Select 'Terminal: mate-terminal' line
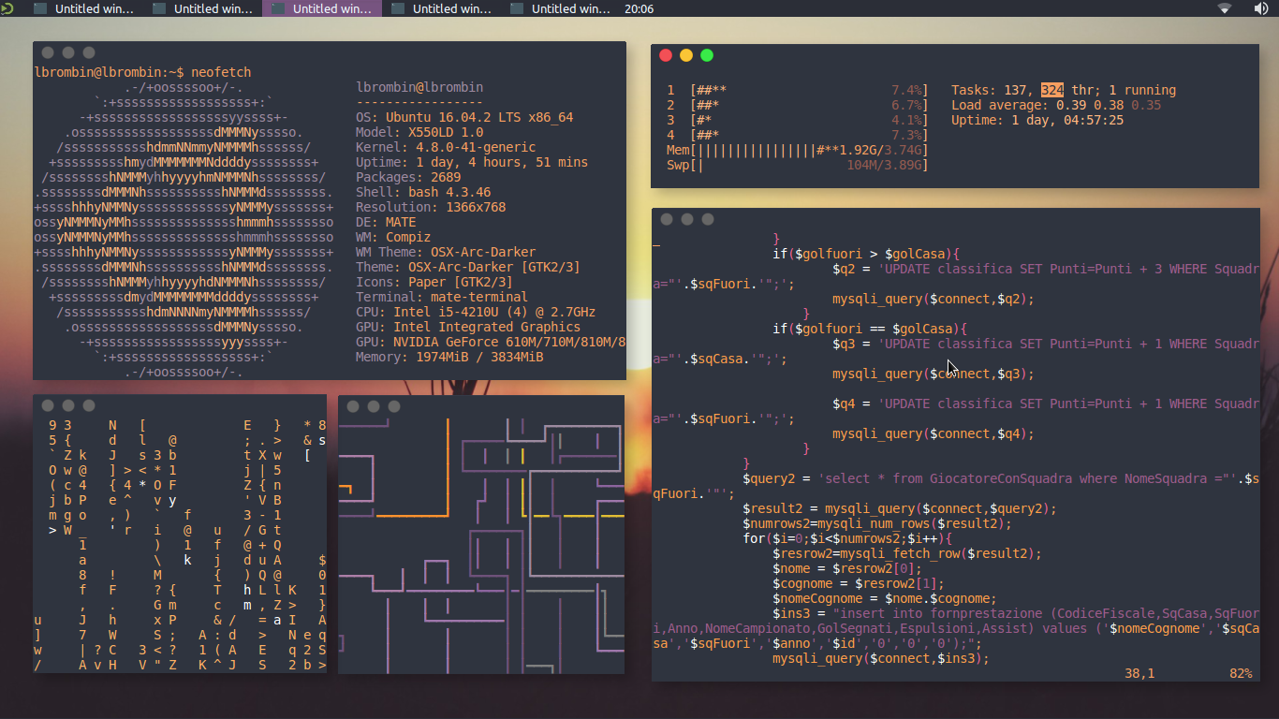Image resolution: width=1279 pixels, height=719 pixels. click(442, 297)
